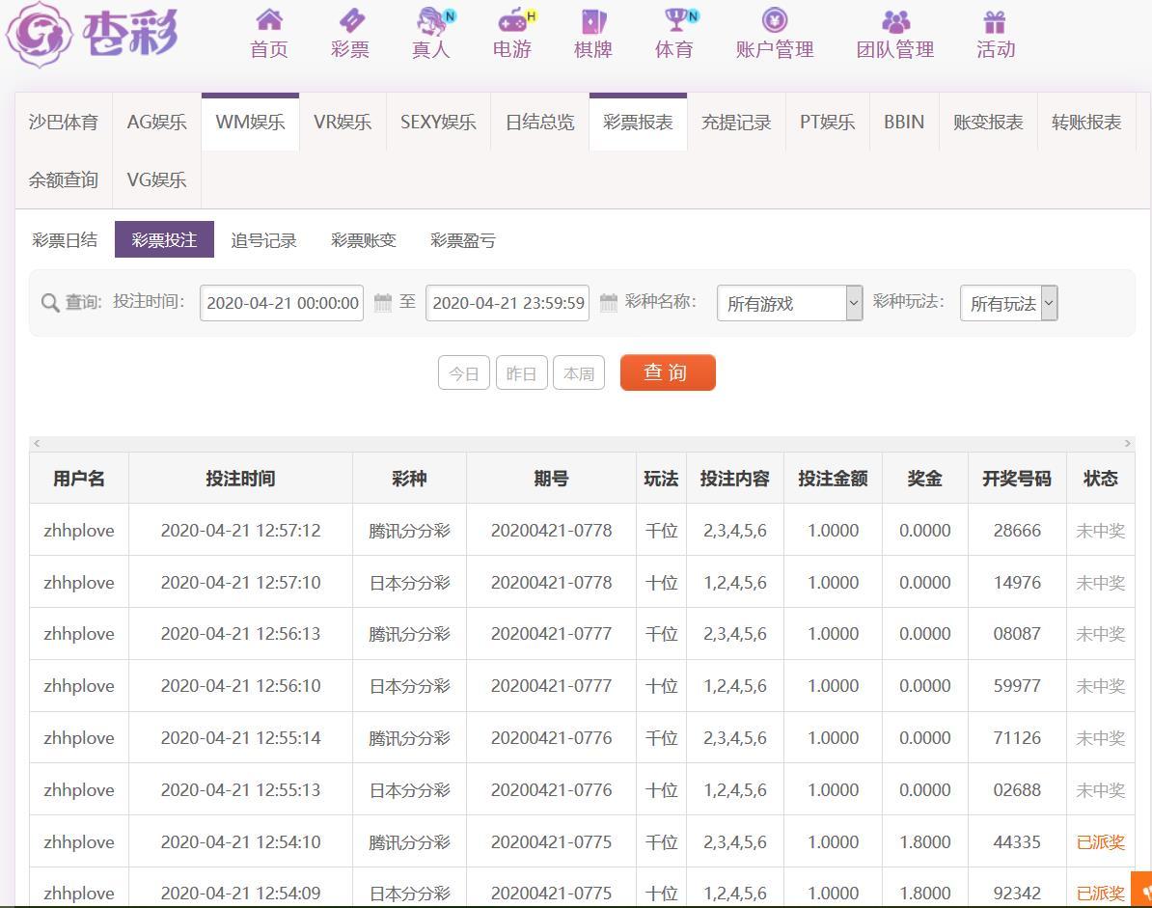Click the 首页 home icon

(269, 20)
